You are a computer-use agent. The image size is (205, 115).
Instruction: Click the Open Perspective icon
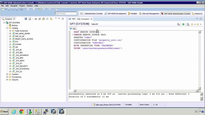coord(82,13)
